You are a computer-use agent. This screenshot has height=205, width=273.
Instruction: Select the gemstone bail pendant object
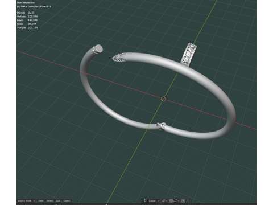tap(188, 54)
